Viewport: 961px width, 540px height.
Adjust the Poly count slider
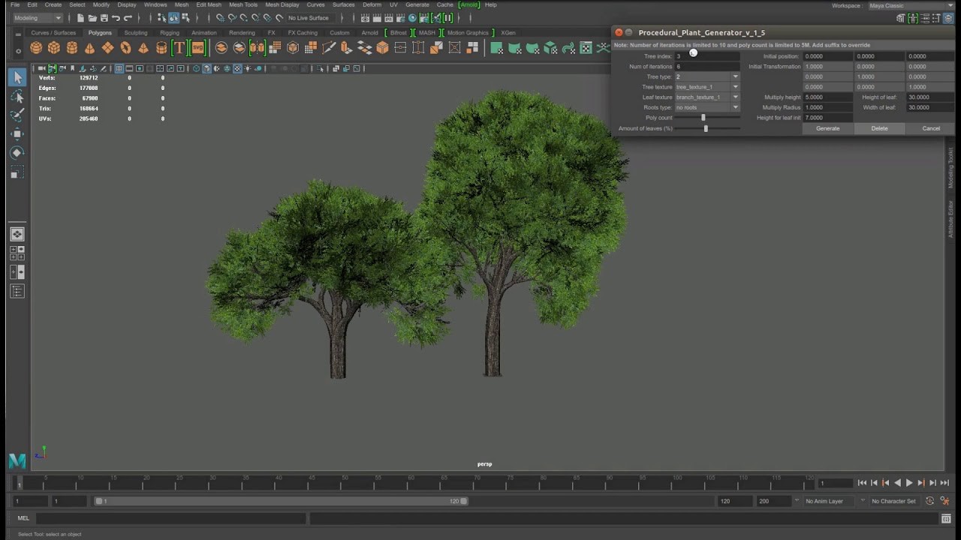(x=703, y=118)
